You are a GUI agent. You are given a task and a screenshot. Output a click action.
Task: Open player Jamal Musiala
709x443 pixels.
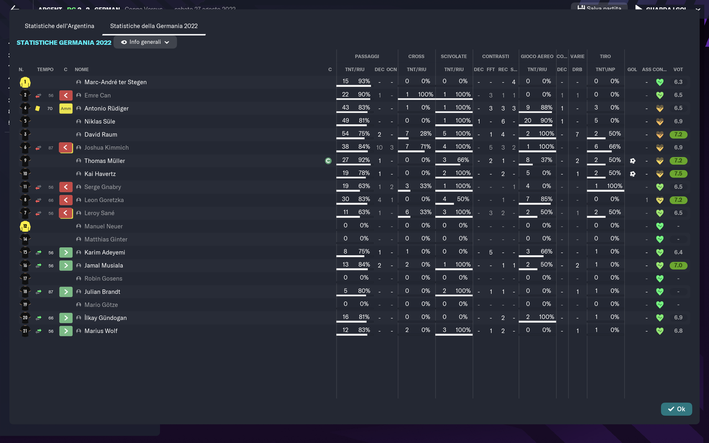pyautogui.click(x=104, y=266)
